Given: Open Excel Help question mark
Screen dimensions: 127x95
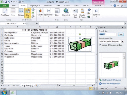Looking at the screenshot, I should [x=115, y=6].
